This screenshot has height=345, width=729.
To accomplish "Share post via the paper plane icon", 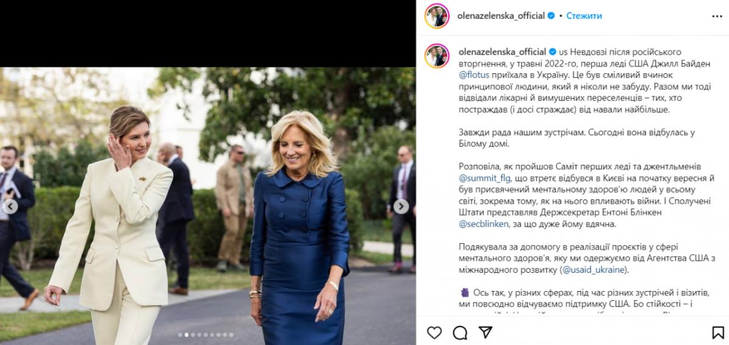I will pyautogui.click(x=485, y=332).
